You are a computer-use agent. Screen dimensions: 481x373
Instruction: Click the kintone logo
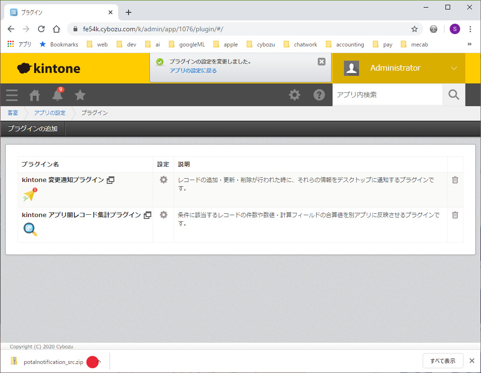click(x=48, y=68)
